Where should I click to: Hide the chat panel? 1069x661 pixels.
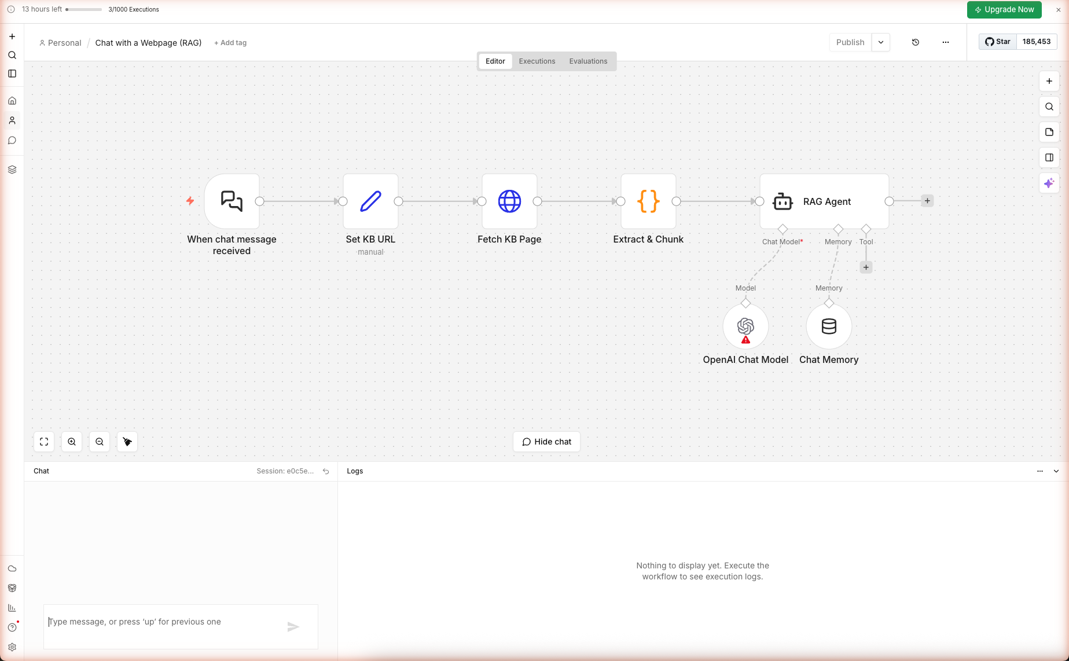pos(546,442)
